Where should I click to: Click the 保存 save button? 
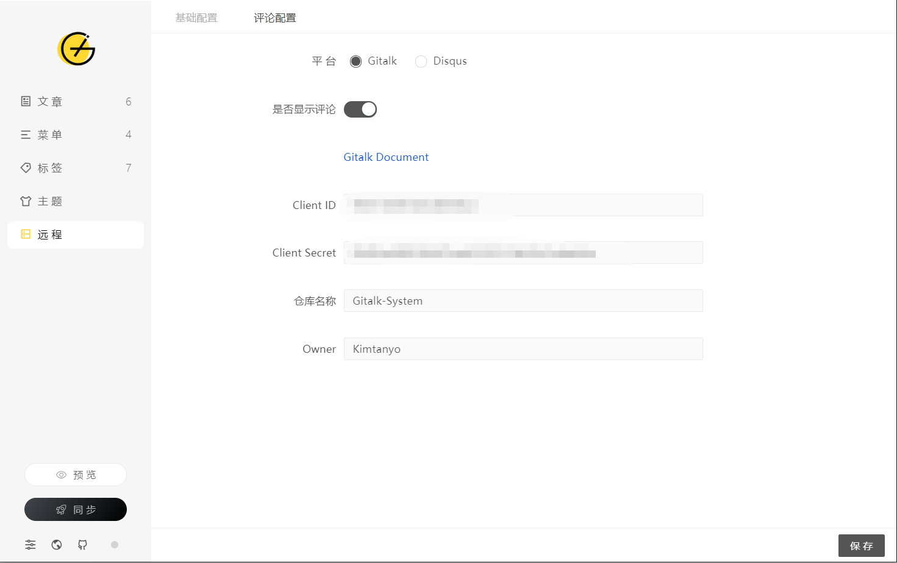click(x=861, y=546)
